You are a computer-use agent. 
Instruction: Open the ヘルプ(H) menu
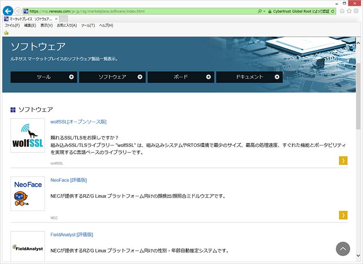106,25
